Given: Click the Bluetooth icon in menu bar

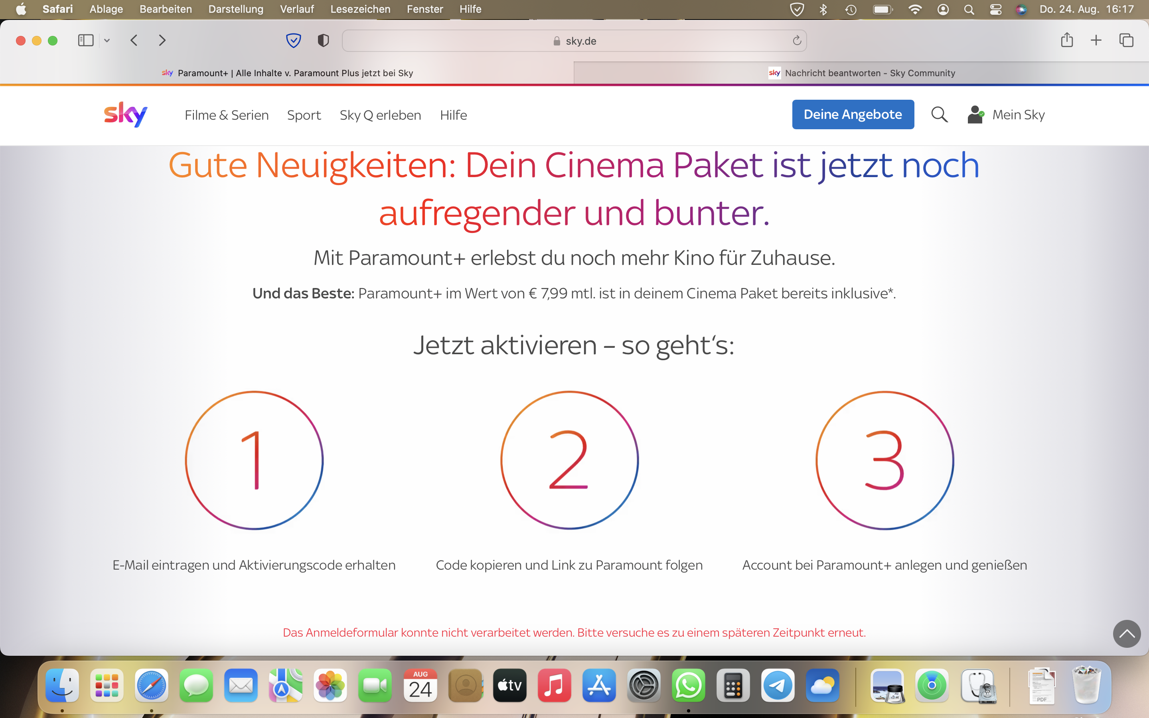Looking at the screenshot, I should pos(823,9).
